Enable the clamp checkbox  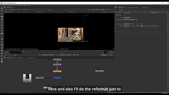click(132, 26)
